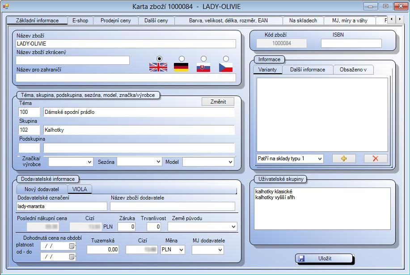This screenshot has width=410, height=275.
Task: Click the ISBN input field
Action: [351, 43]
